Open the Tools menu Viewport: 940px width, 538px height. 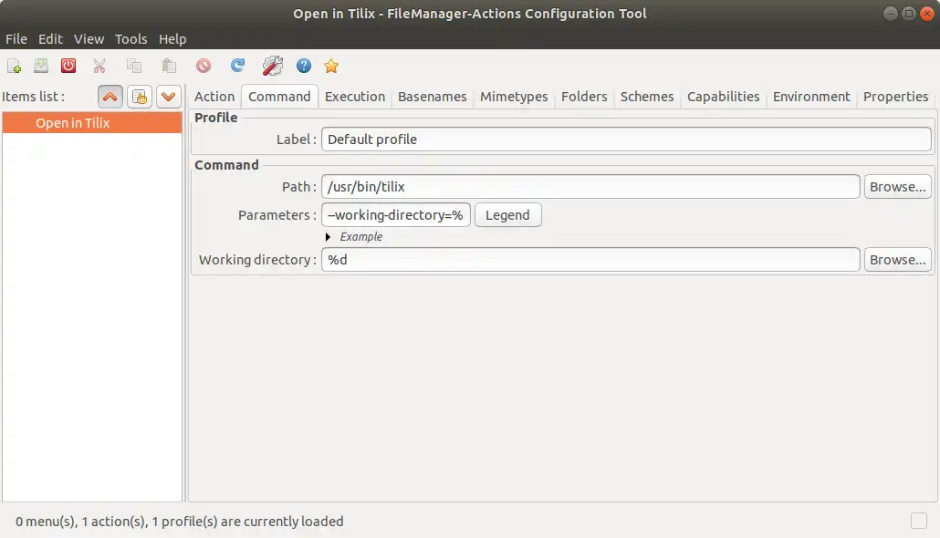tap(131, 39)
